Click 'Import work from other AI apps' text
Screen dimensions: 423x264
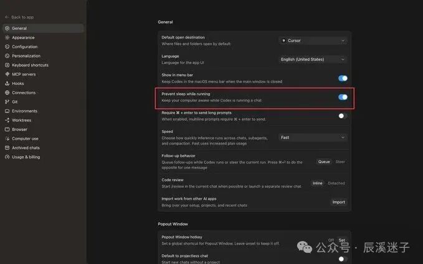coord(189,199)
